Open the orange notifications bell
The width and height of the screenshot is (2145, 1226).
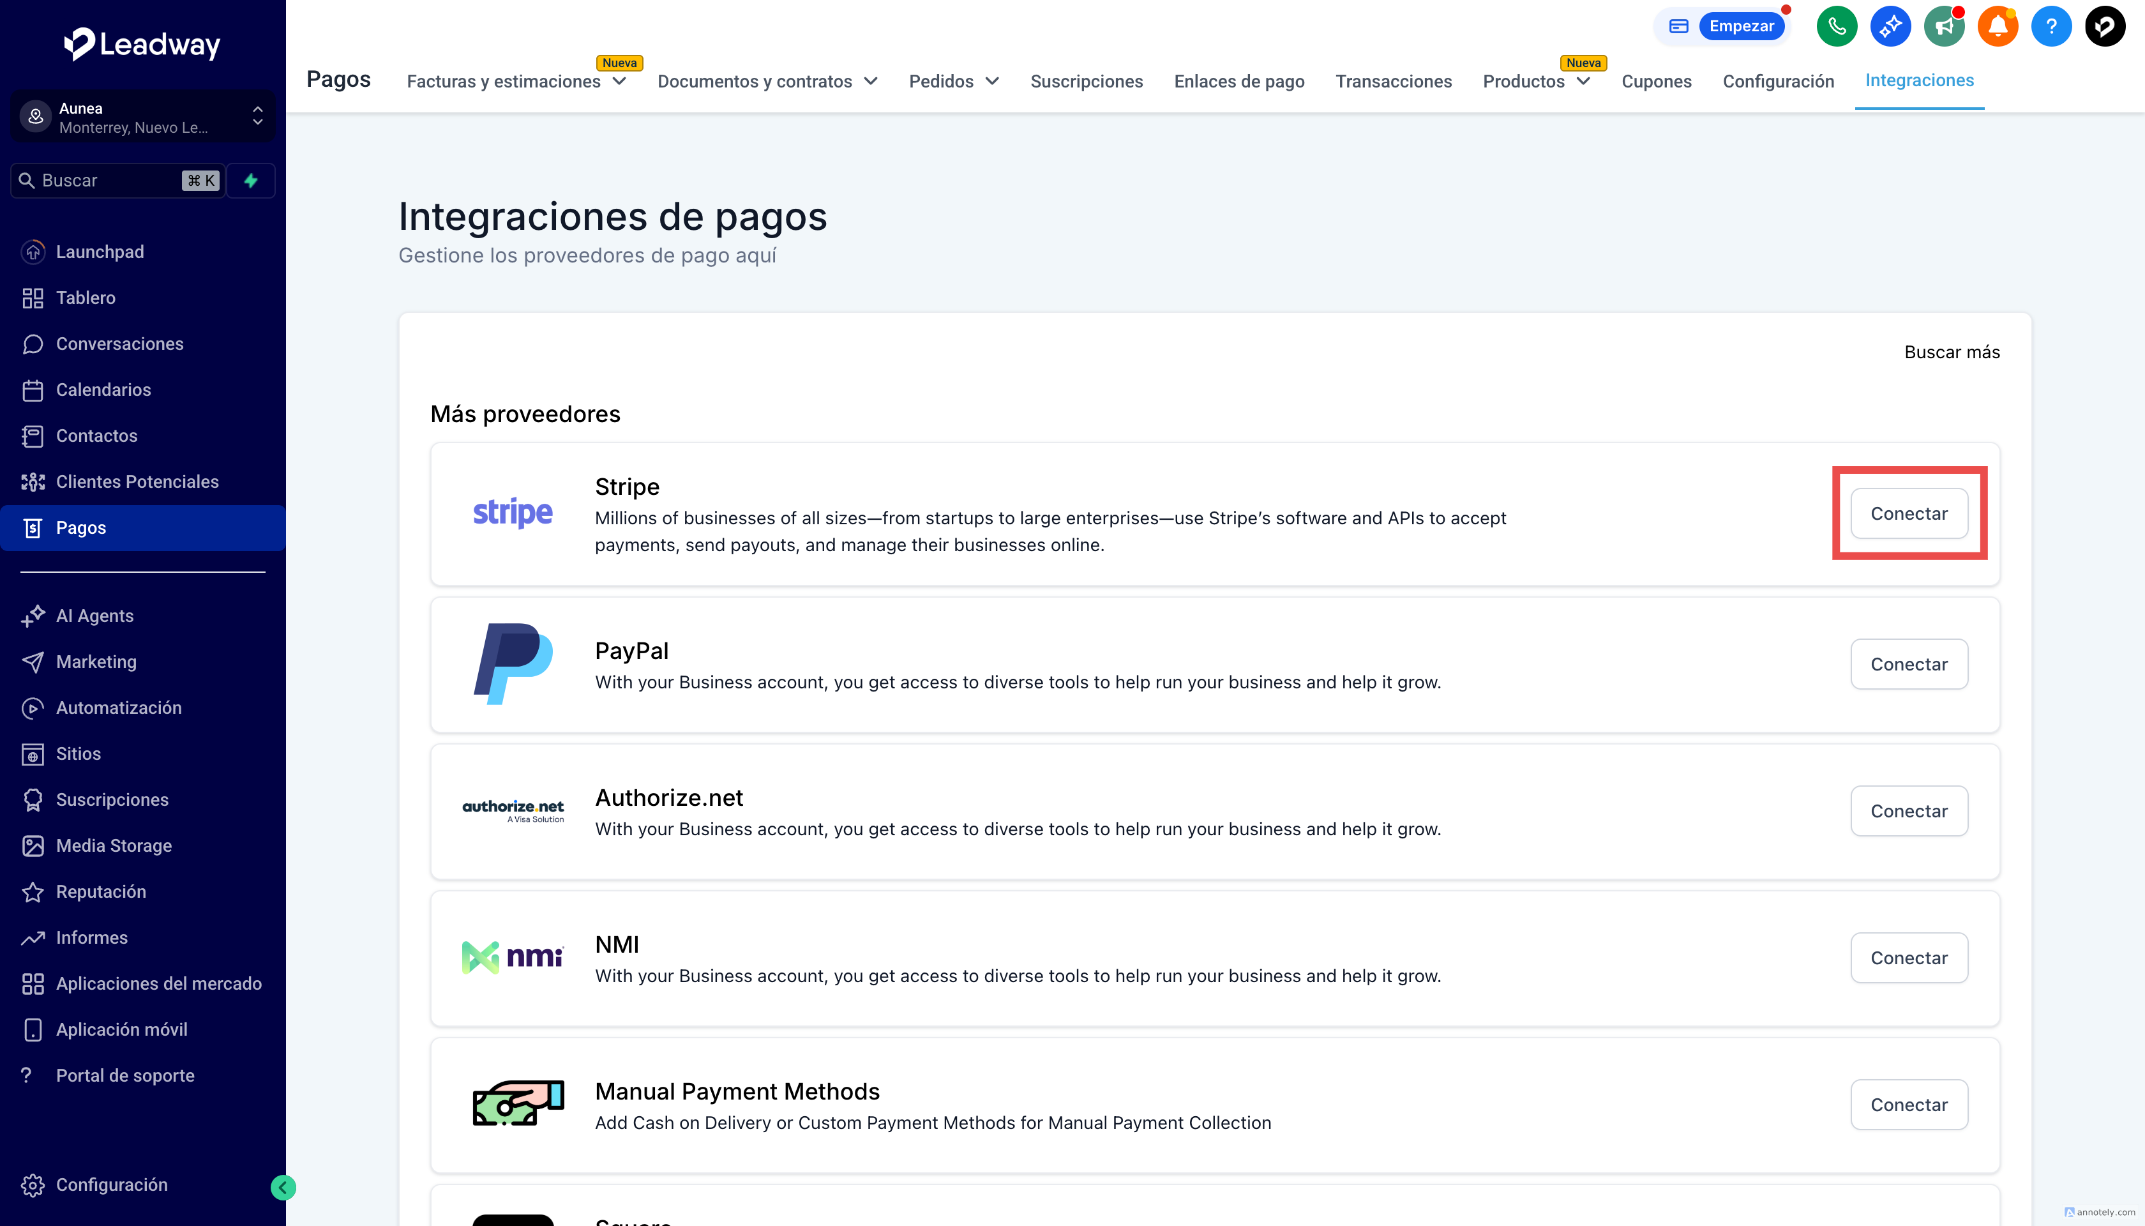click(x=1997, y=26)
